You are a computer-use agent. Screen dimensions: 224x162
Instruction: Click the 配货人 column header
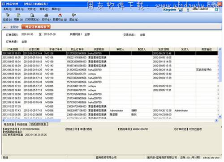click(142, 49)
